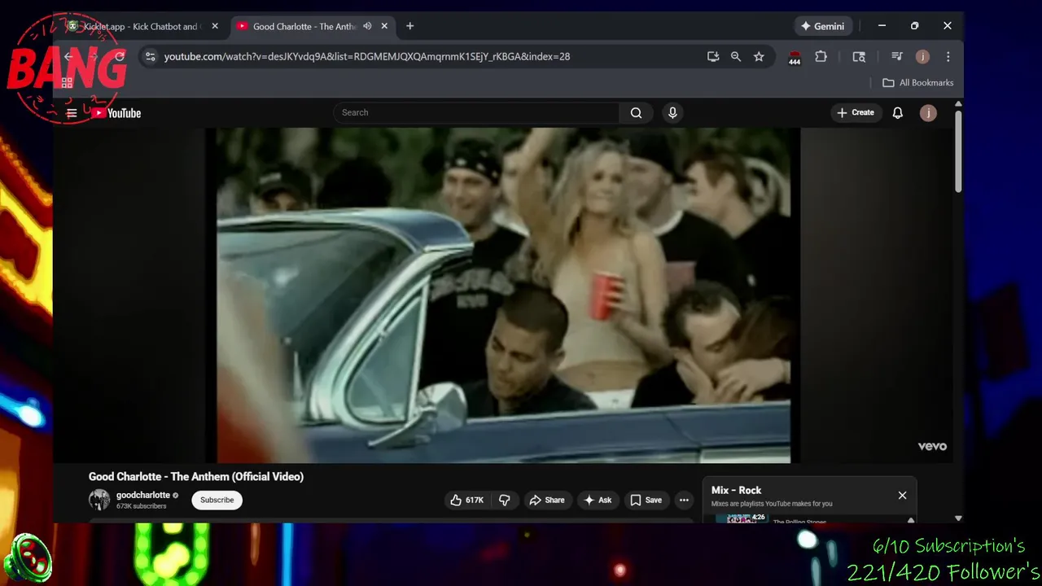Start voice search with the microphone
The image size is (1042, 586).
(672, 113)
